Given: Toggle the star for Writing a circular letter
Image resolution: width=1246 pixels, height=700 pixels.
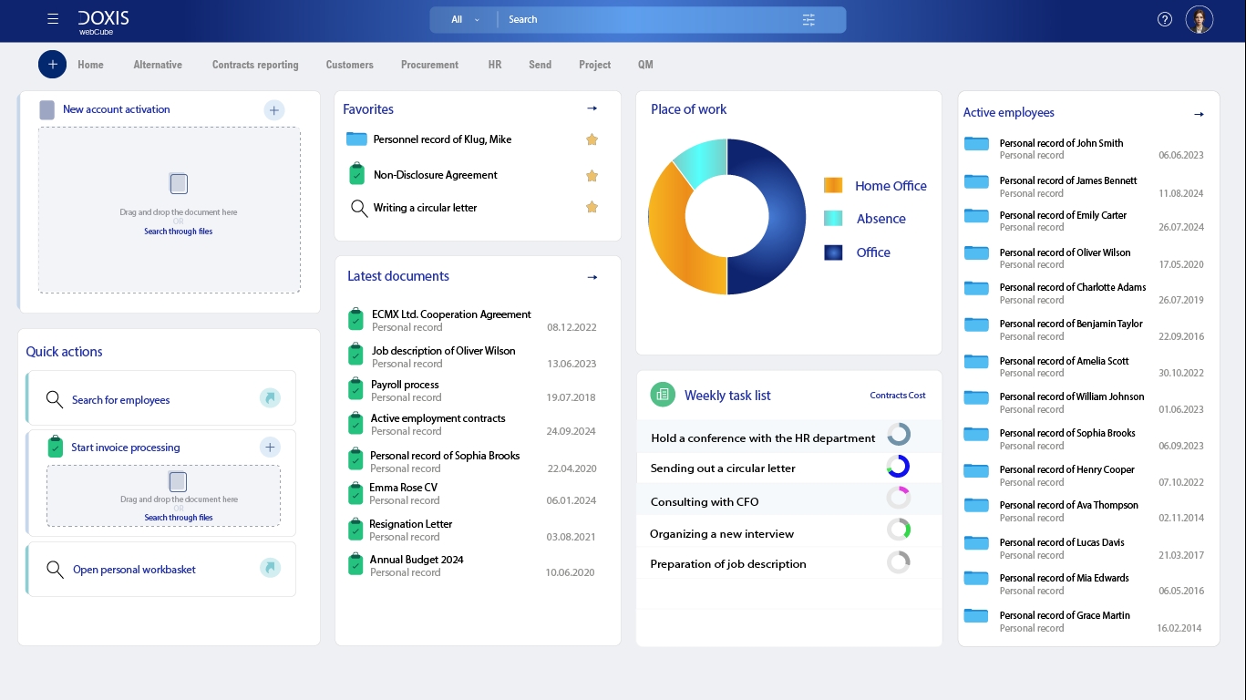Looking at the screenshot, I should pos(592,207).
